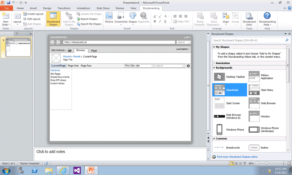
Task: Select the Ribbon Application background shape
Action: 265,77
